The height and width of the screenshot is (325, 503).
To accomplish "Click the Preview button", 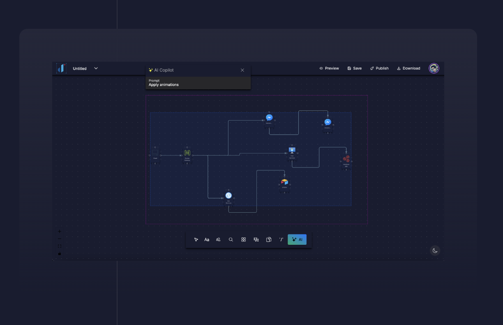I will (329, 68).
